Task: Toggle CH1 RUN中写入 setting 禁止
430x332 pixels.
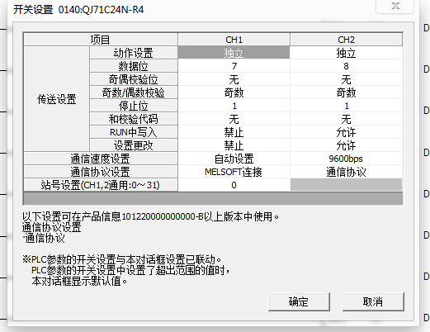Action: click(x=234, y=132)
